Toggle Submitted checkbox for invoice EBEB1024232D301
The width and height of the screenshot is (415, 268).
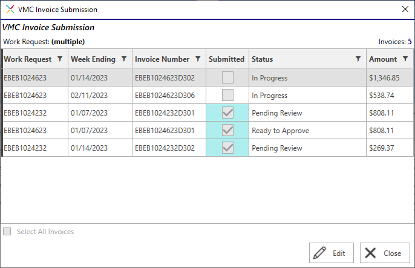click(x=227, y=113)
